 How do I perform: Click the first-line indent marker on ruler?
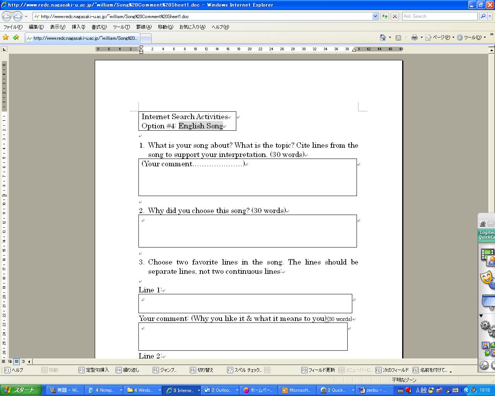[141, 47]
